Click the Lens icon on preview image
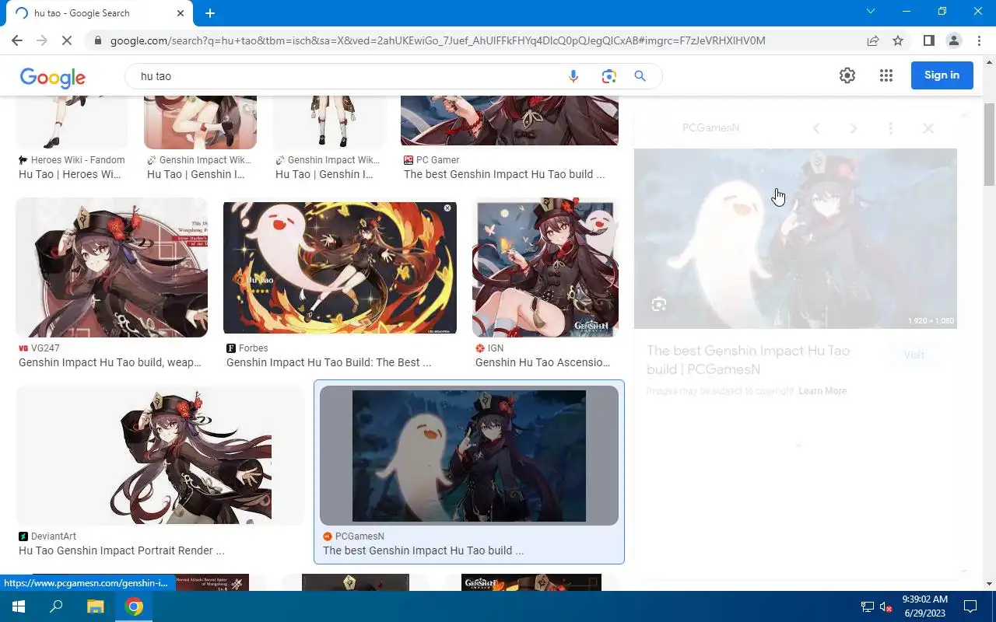996x622 pixels. point(659,304)
